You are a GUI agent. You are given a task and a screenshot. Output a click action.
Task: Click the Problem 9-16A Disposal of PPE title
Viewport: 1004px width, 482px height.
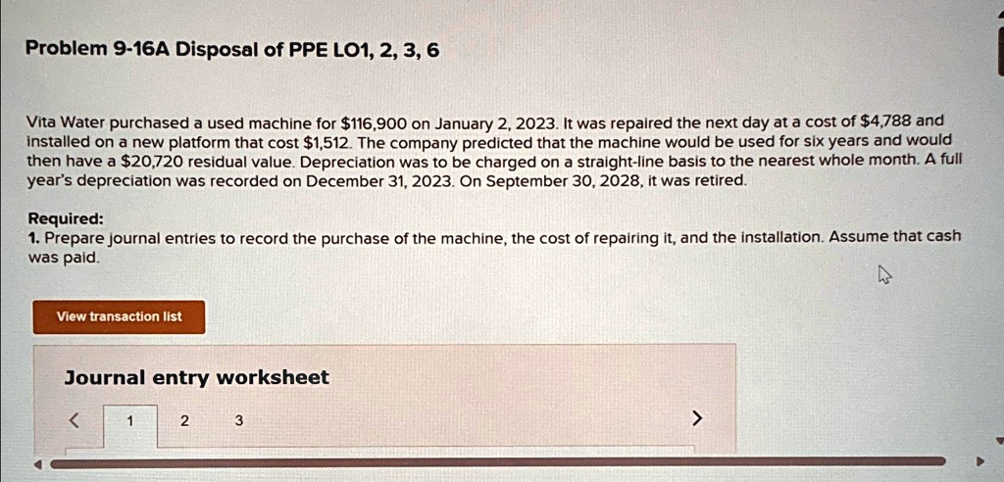point(233,49)
